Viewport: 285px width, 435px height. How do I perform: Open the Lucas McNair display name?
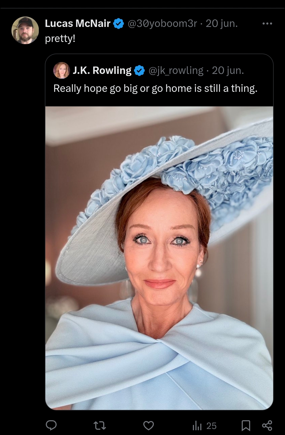click(x=78, y=23)
